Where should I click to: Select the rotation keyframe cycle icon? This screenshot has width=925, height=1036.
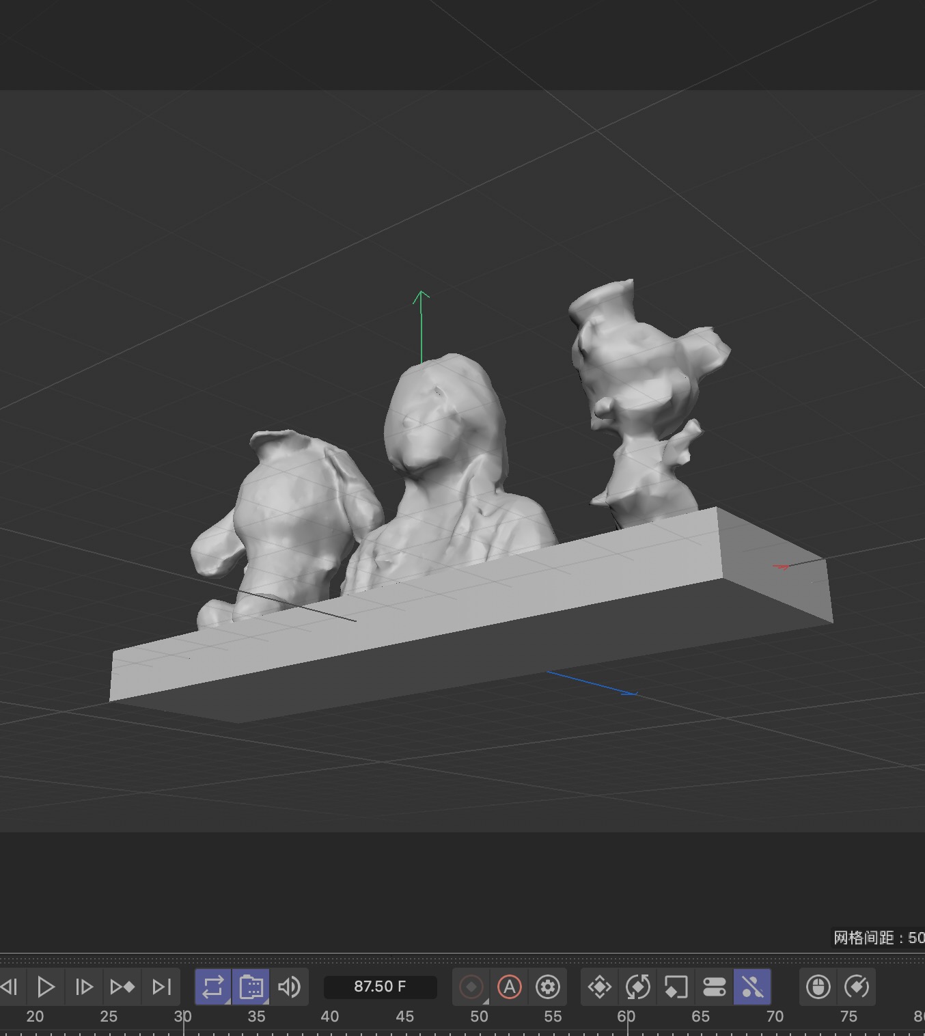click(x=639, y=987)
